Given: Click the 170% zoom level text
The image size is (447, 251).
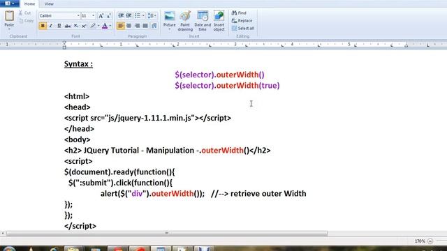Looking at the screenshot, I should click(420, 241).
